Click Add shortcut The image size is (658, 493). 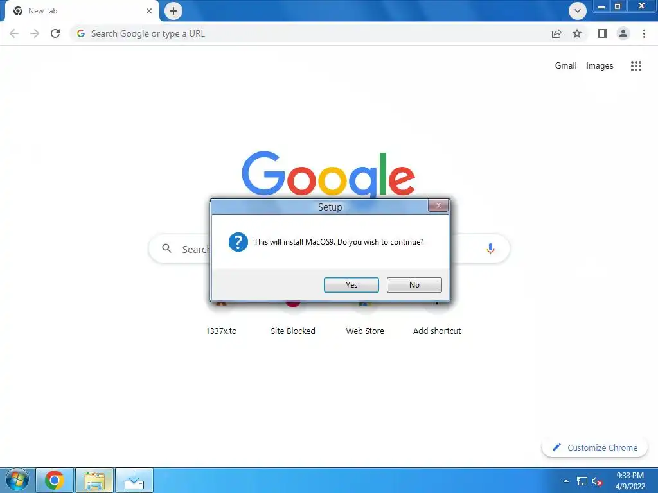click(x=437, y=331)
